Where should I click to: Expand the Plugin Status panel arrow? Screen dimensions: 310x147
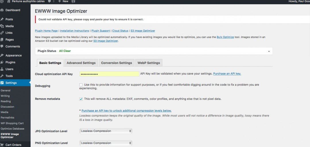coord(269,51)
